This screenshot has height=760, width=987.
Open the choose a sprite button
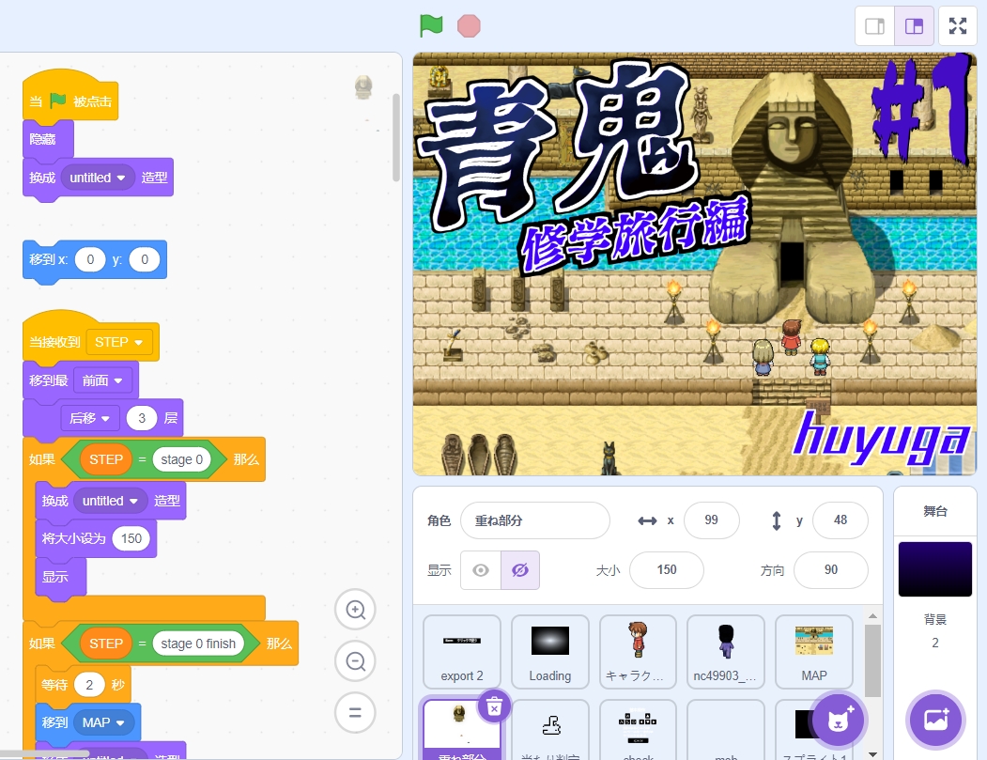point(838,720)
